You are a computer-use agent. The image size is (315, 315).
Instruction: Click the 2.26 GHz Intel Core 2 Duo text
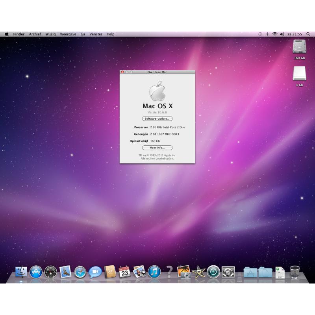click(x=168, y=127)
